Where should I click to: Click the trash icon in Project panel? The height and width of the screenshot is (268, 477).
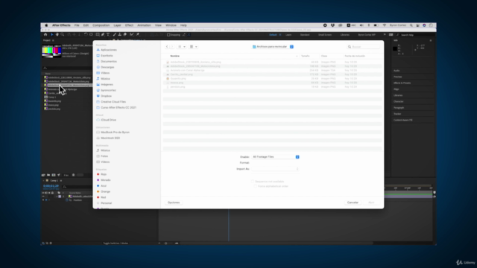pos(73,175)
